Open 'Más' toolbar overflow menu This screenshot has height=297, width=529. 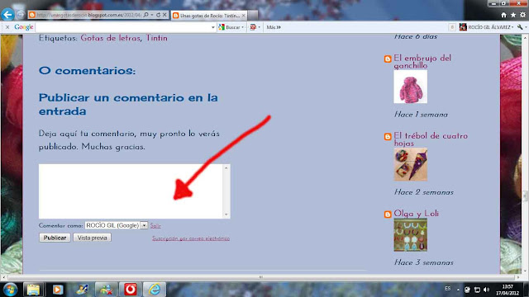274,27
